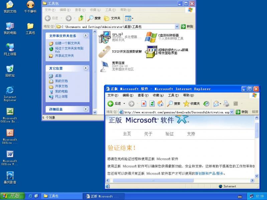This screenshot has height=200, width=267.
Task: Select the Microsoft Office Word desktop shortcut
Action: point(10,158)
